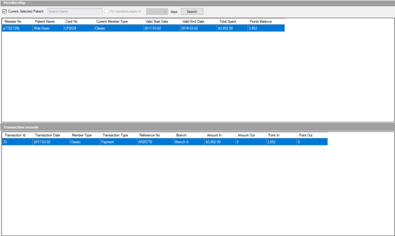395x236 pixels.
Task: Focus the Search Name input field
Action: pyautogui.click(x=75, y=11)
